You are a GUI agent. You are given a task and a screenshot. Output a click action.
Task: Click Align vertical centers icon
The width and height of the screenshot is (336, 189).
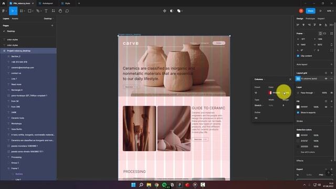320,25
